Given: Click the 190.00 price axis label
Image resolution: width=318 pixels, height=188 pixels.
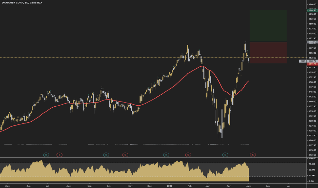Looking at the screenshot, I should (313, 4).
